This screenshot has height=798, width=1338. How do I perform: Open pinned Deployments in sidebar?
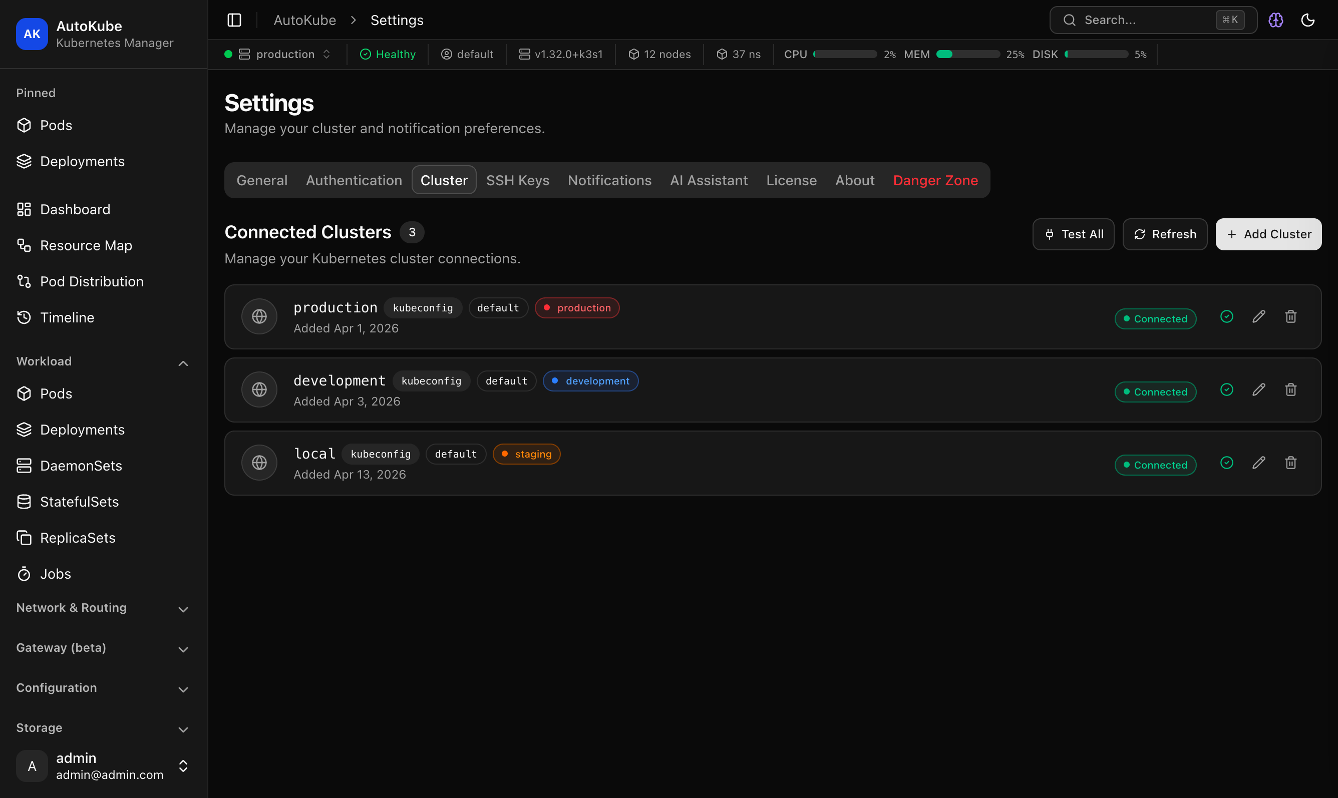pos(104,161)
